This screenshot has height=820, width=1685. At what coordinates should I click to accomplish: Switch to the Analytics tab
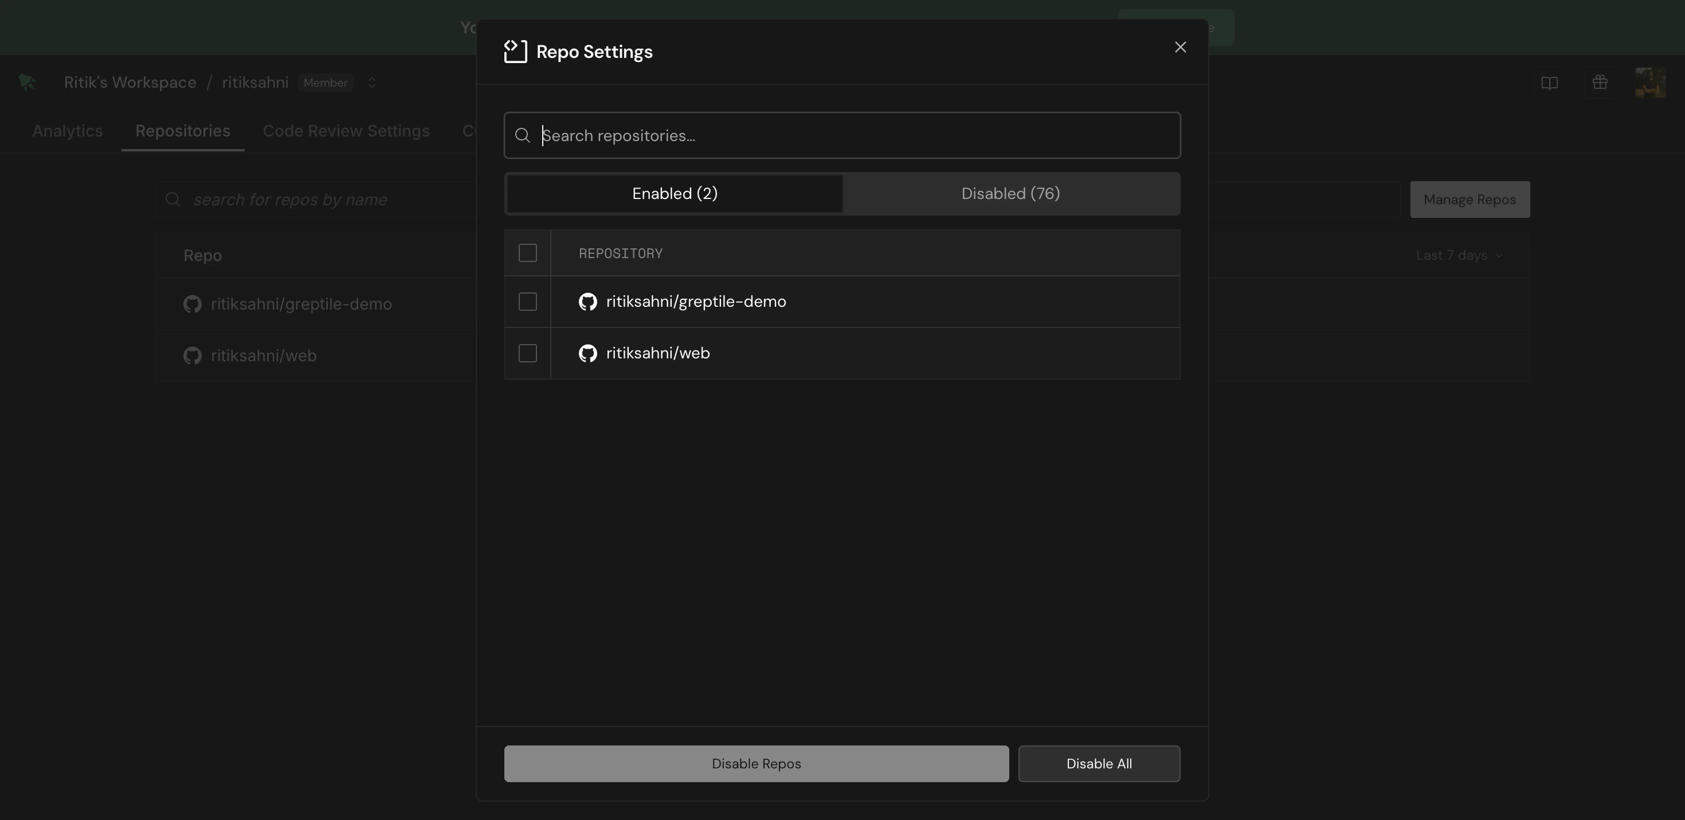click(x=68, y=130)
